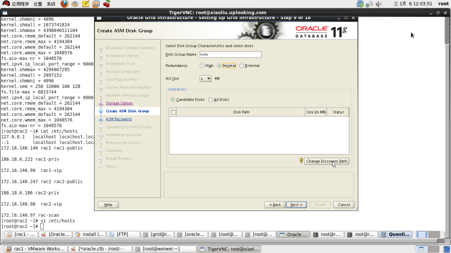
Task: Click the red hat logo icon
Action: pos(6,3)
